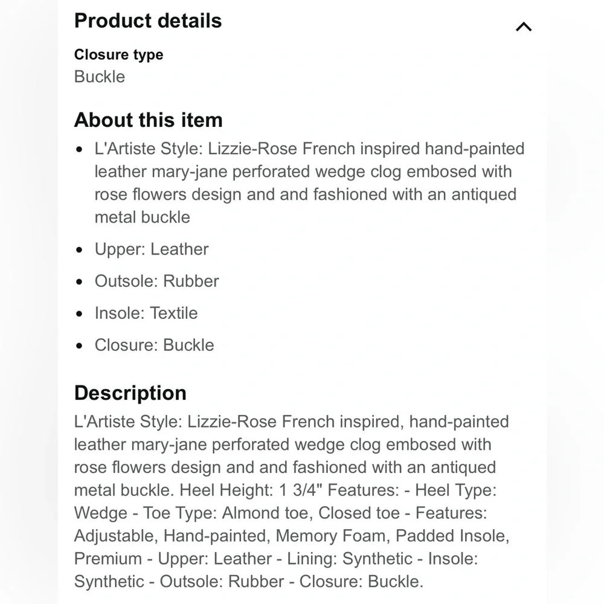Viewport: 604px width, 604px height.
Task: Click the Closure: Buckle bullet item
Action: pos(154,345)
